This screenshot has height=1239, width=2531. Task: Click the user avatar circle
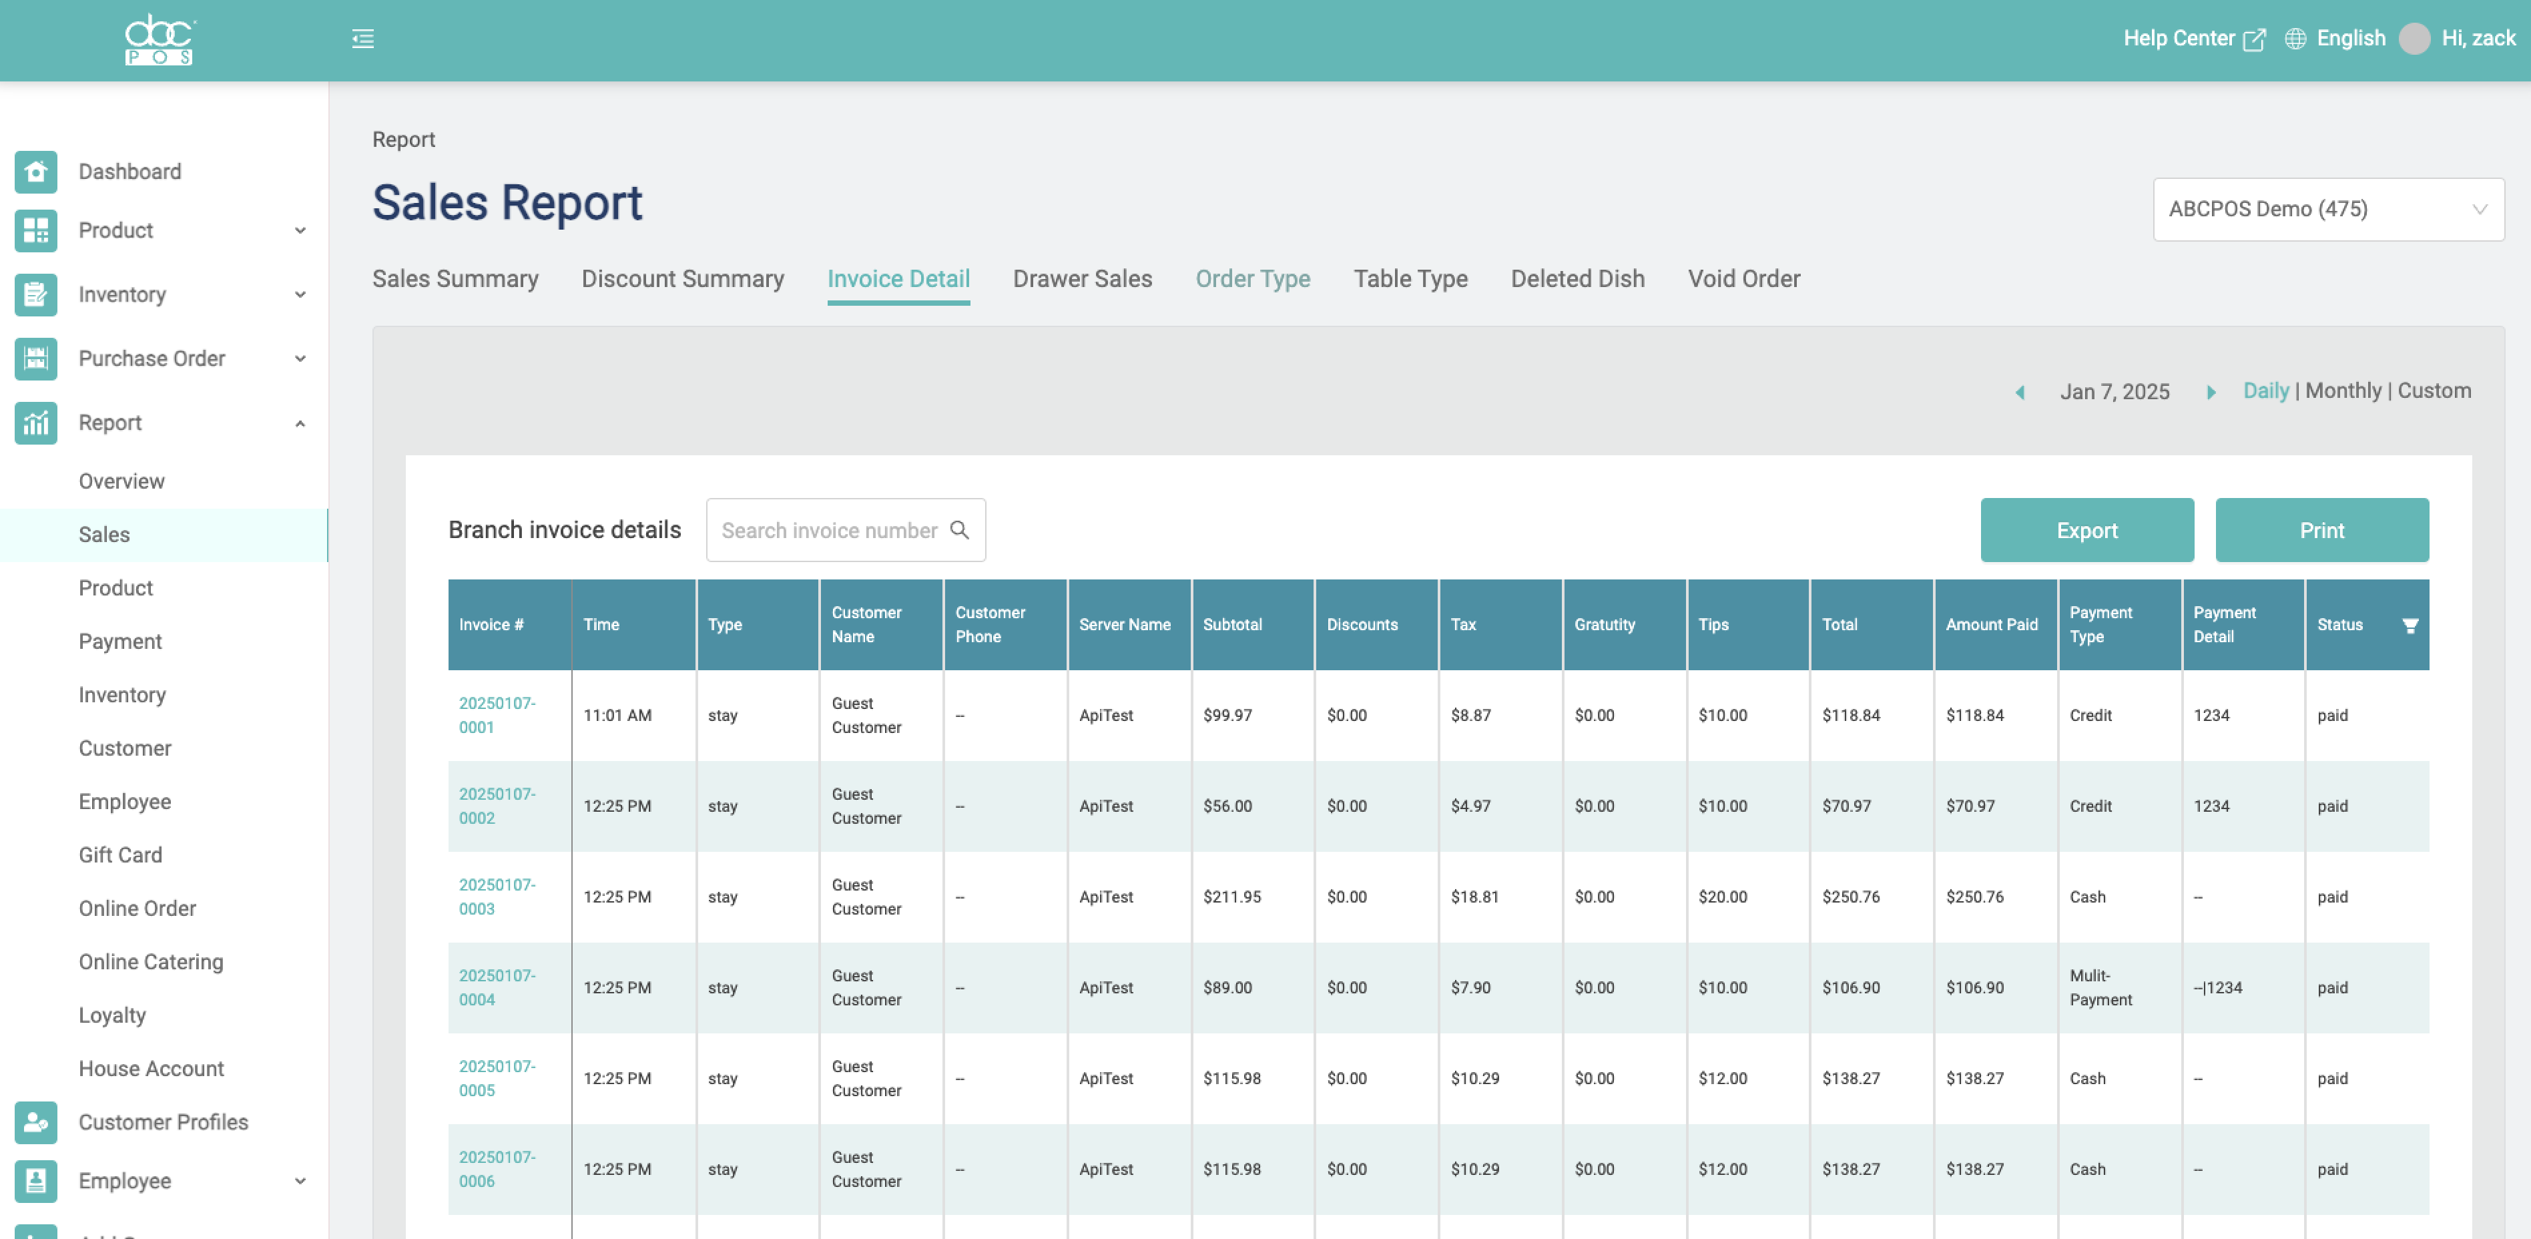(2414, 39)
